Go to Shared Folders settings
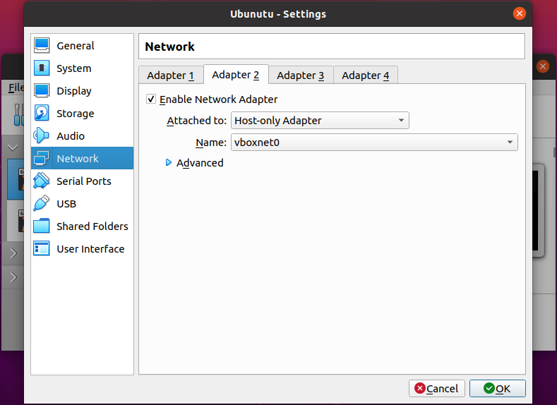 point(82,226)
